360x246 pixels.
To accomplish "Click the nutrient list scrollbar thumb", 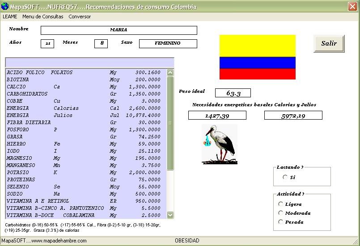I will (x=170, y=123).
